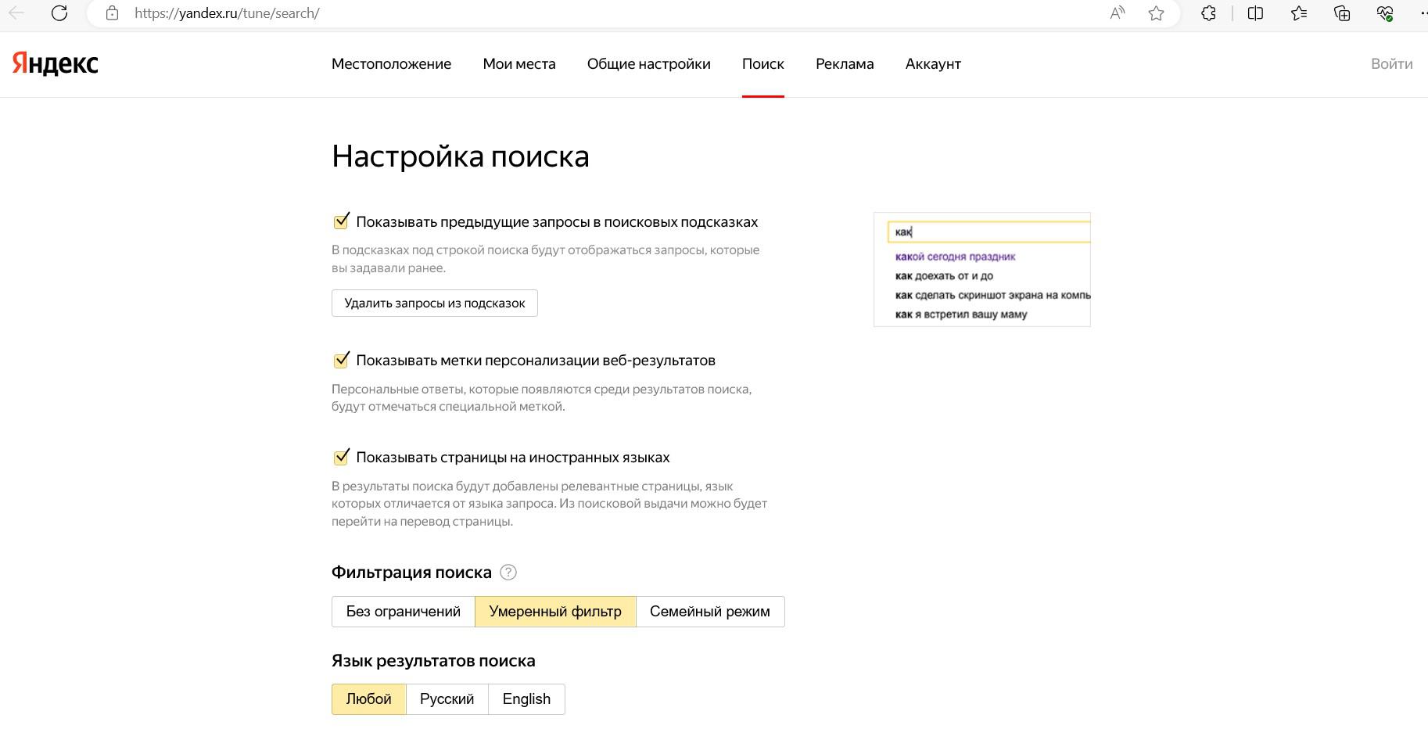Click the browser refresh icon
This screenshot has height=747, width=1428.
click(x=59, y=13)
